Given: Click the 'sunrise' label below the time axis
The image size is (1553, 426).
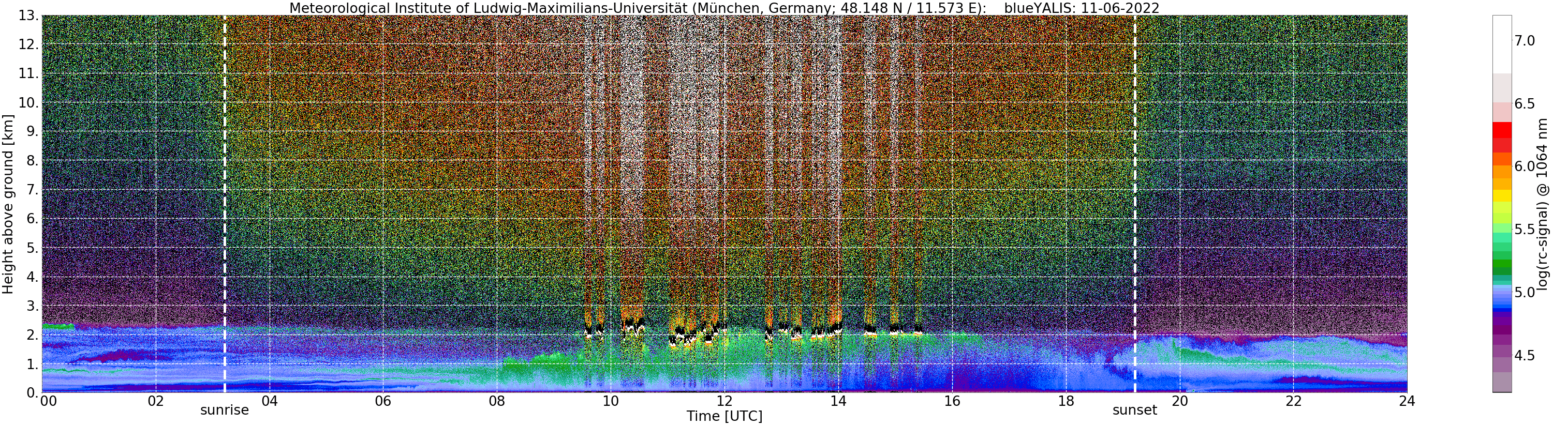Looking at the screenshot, I should (224, 410).
